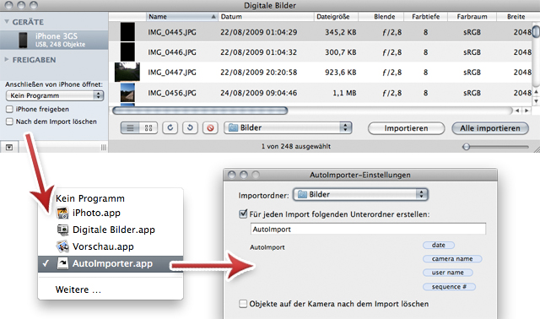Select thumbnail of IMG_0447.JPG
Screen dimensions: 540x319
pos(127,72)
